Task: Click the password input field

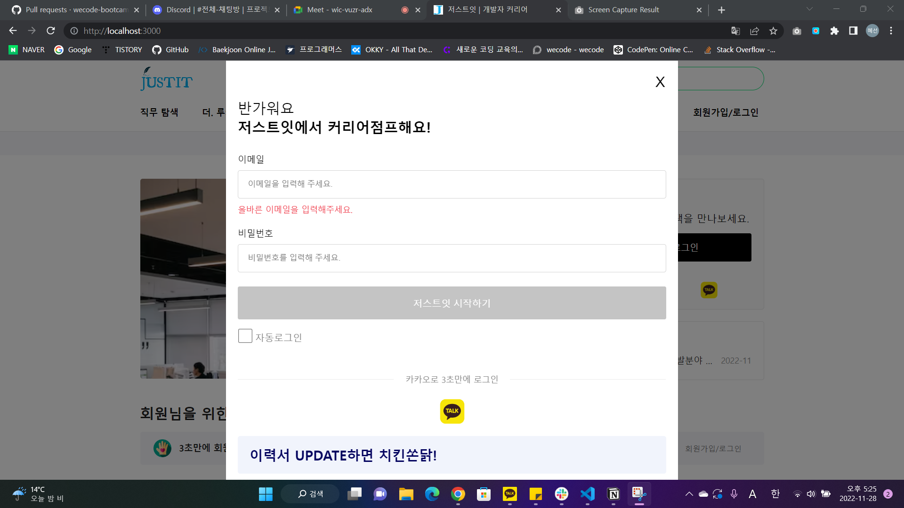Action: pos(452,258)
